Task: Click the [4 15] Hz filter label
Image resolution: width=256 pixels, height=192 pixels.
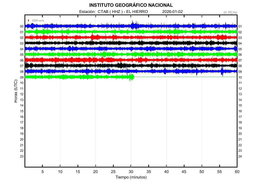Action: pos(230,12)
